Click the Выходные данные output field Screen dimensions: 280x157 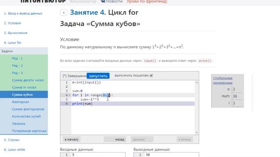166,155
